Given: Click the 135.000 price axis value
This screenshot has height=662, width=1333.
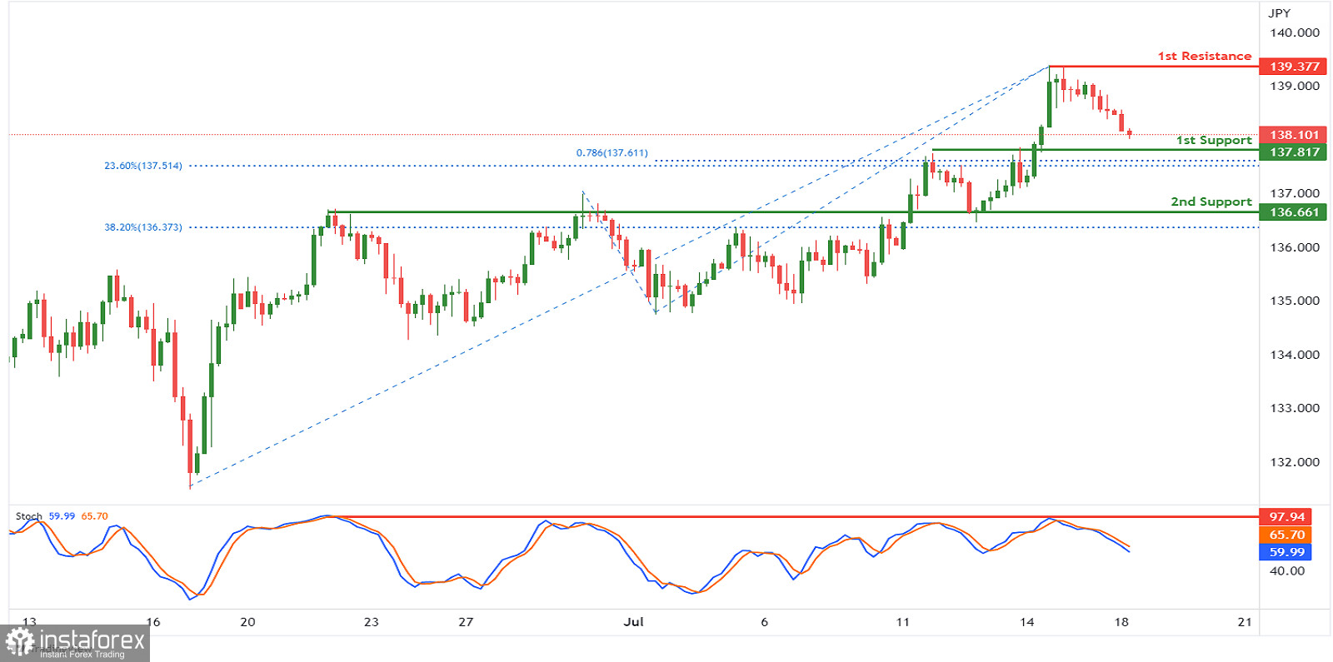Looking at the screenshot, I should (1294, 301).
